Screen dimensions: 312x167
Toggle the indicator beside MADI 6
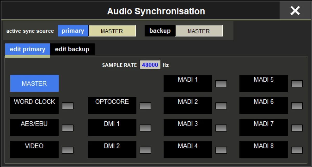coord(297,106)
